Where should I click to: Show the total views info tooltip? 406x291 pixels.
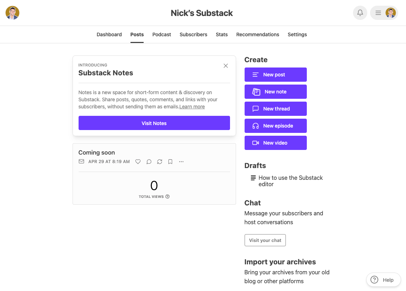tap(167, 196)
